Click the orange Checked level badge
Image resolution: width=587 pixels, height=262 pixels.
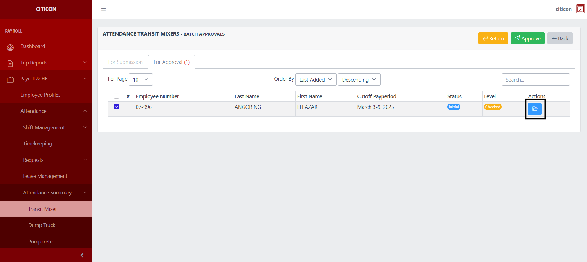point(492,107)
